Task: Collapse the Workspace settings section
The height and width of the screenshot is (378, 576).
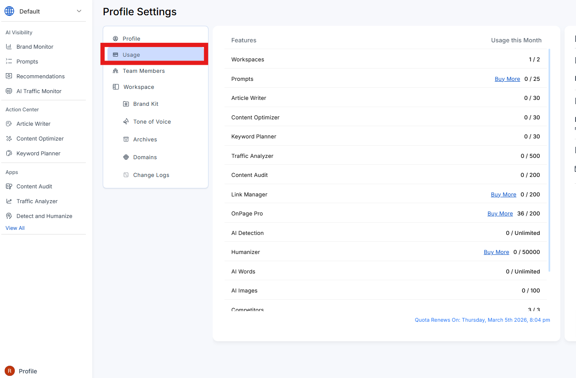Action: [x=138, y=87]
